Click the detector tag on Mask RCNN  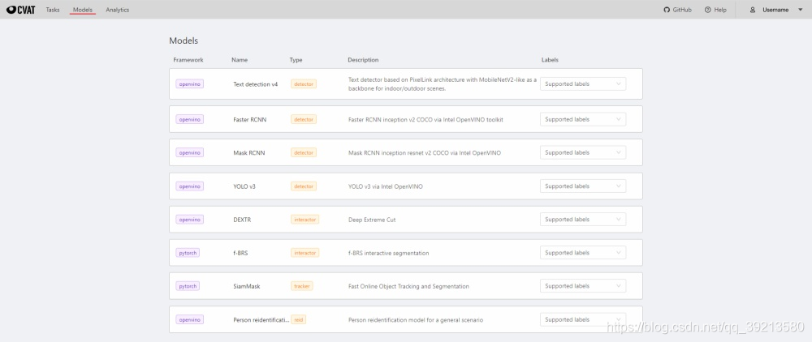pos(304,152)
